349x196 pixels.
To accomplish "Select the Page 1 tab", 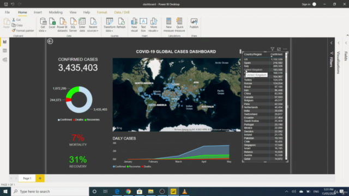I will 27,178.
